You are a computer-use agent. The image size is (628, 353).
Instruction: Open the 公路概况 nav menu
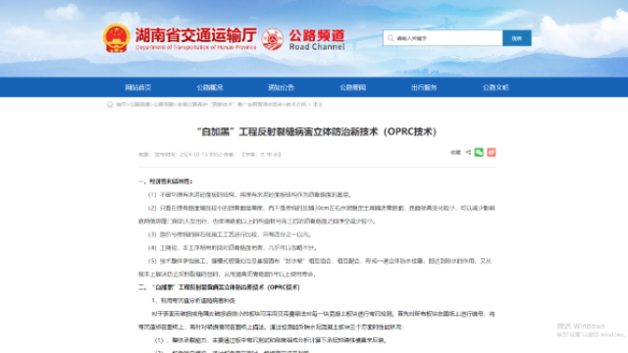[209, 87]
